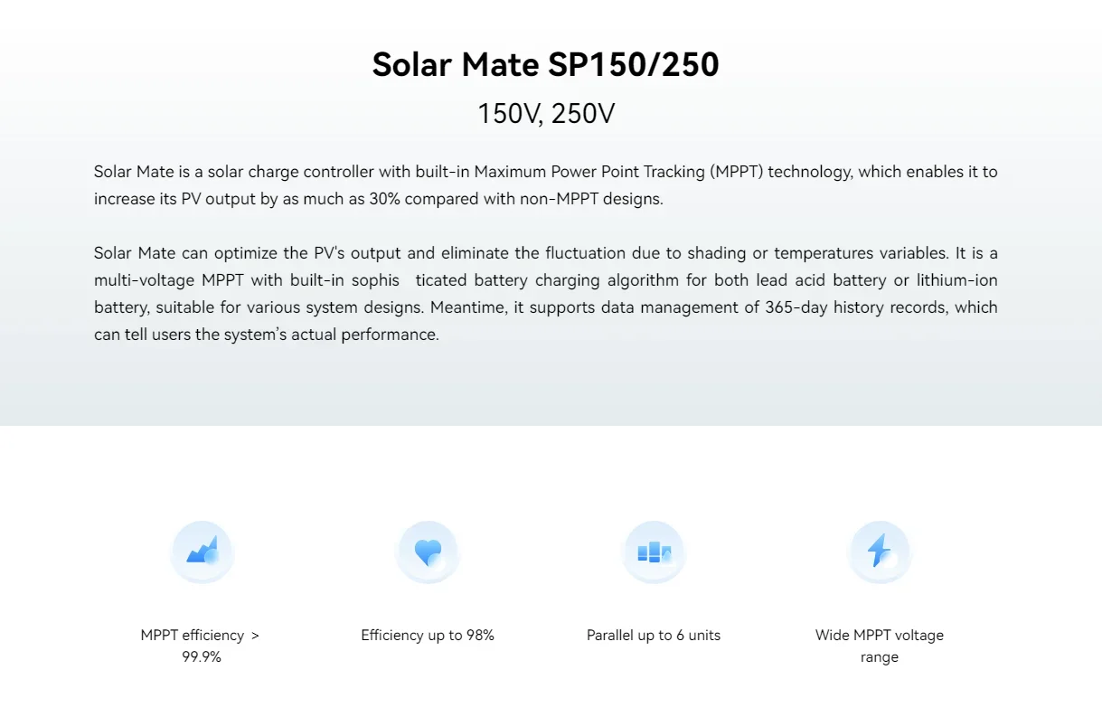Click the MPPT efficiency chart icon
The image size is (1102, 717).
pyautogui.click(x=202, y=552)
